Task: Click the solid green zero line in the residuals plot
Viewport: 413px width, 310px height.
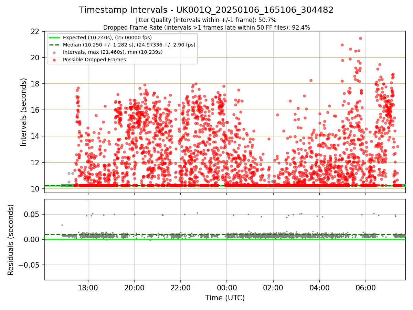Action: [x=225, y=239]
